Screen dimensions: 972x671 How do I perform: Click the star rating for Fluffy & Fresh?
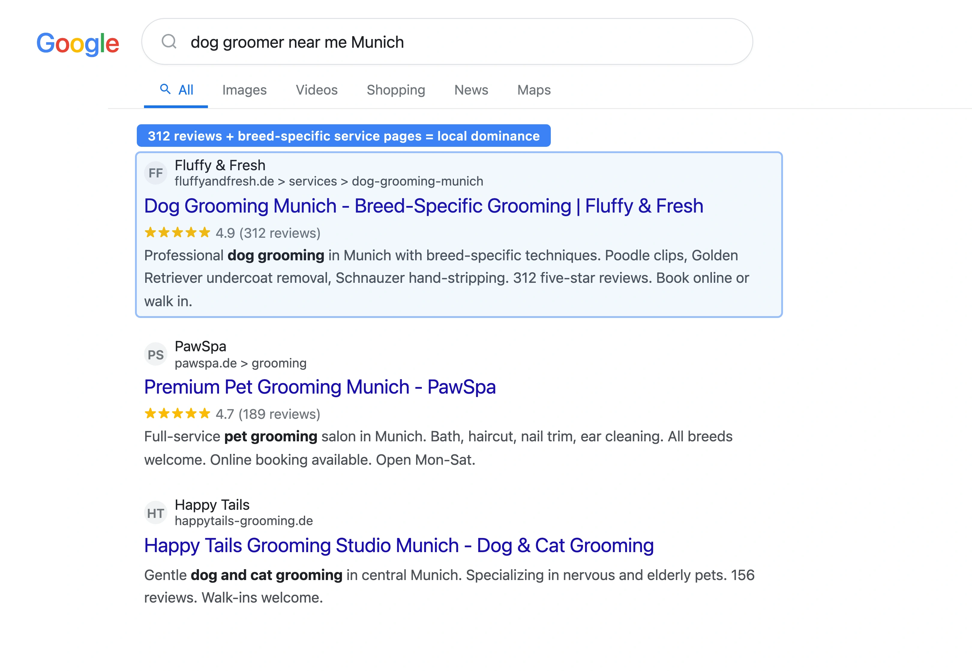click(177, 232)
